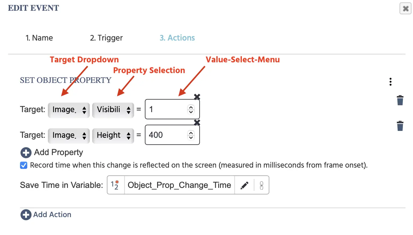Click the plus icon next to Add Action
Viewport: 413px width, 235px height.
pyautogui.click(x=26, y=215)
